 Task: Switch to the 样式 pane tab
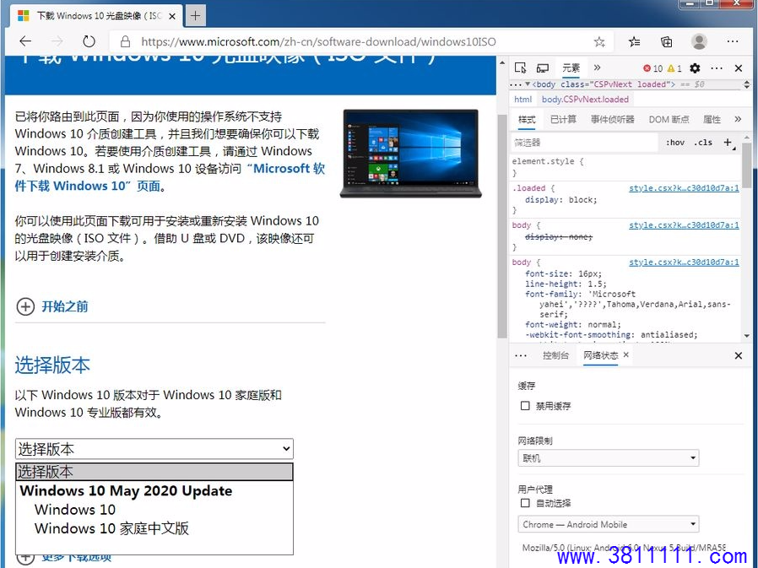[x=527, y=119]
